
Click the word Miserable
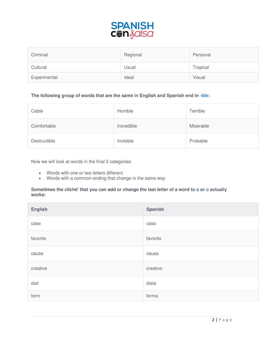click(199, 126)
